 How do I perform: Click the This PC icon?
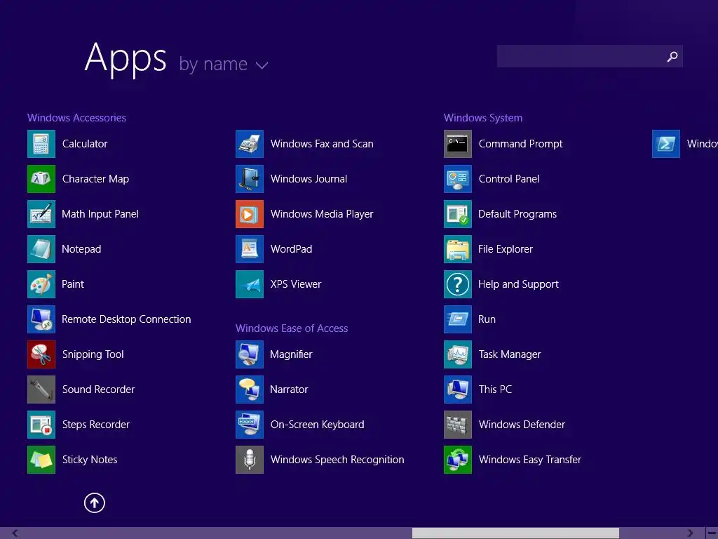[458, 390]
